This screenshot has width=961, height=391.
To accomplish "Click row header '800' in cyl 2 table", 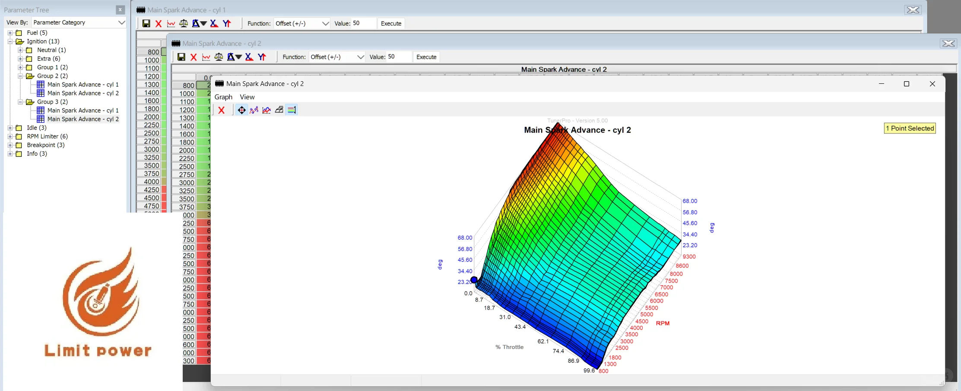I will point(184,86).
